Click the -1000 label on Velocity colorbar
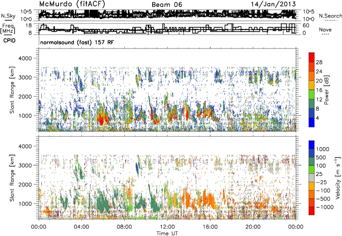Viewport: 342px width, 236px height. click(x=324, y=207)
